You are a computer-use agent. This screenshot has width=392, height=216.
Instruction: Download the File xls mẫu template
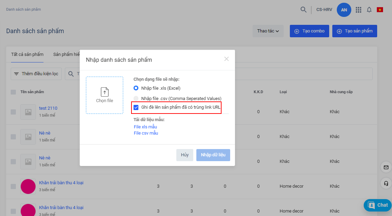click(145, 127)
